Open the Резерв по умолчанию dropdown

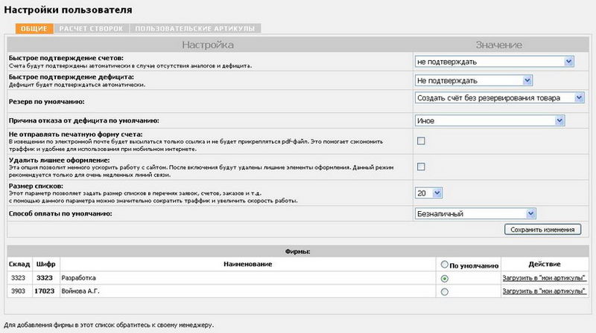click(x=498, y=97)
